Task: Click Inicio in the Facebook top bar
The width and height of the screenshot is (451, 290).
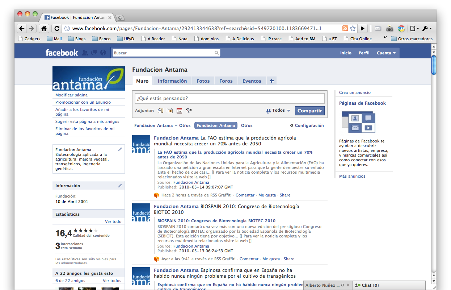Action: tap(346, 53)
